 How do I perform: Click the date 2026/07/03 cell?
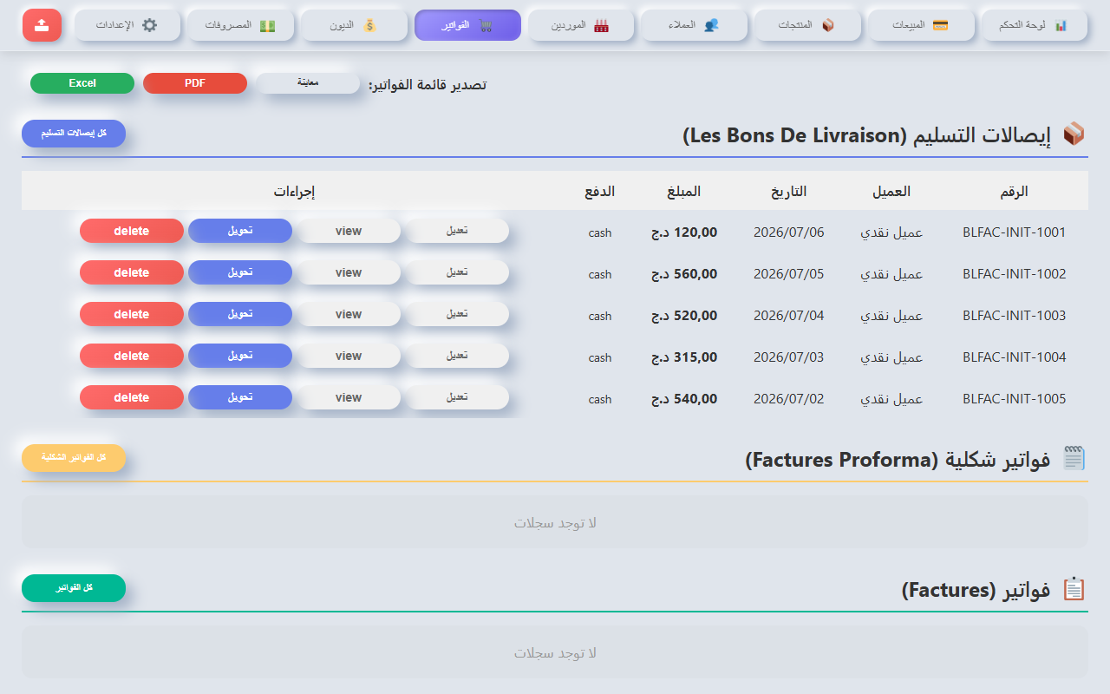click(x=788, y=357)
